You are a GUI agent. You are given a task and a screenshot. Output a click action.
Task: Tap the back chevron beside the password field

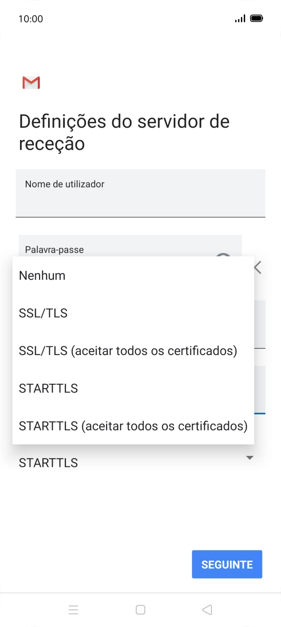257,268
